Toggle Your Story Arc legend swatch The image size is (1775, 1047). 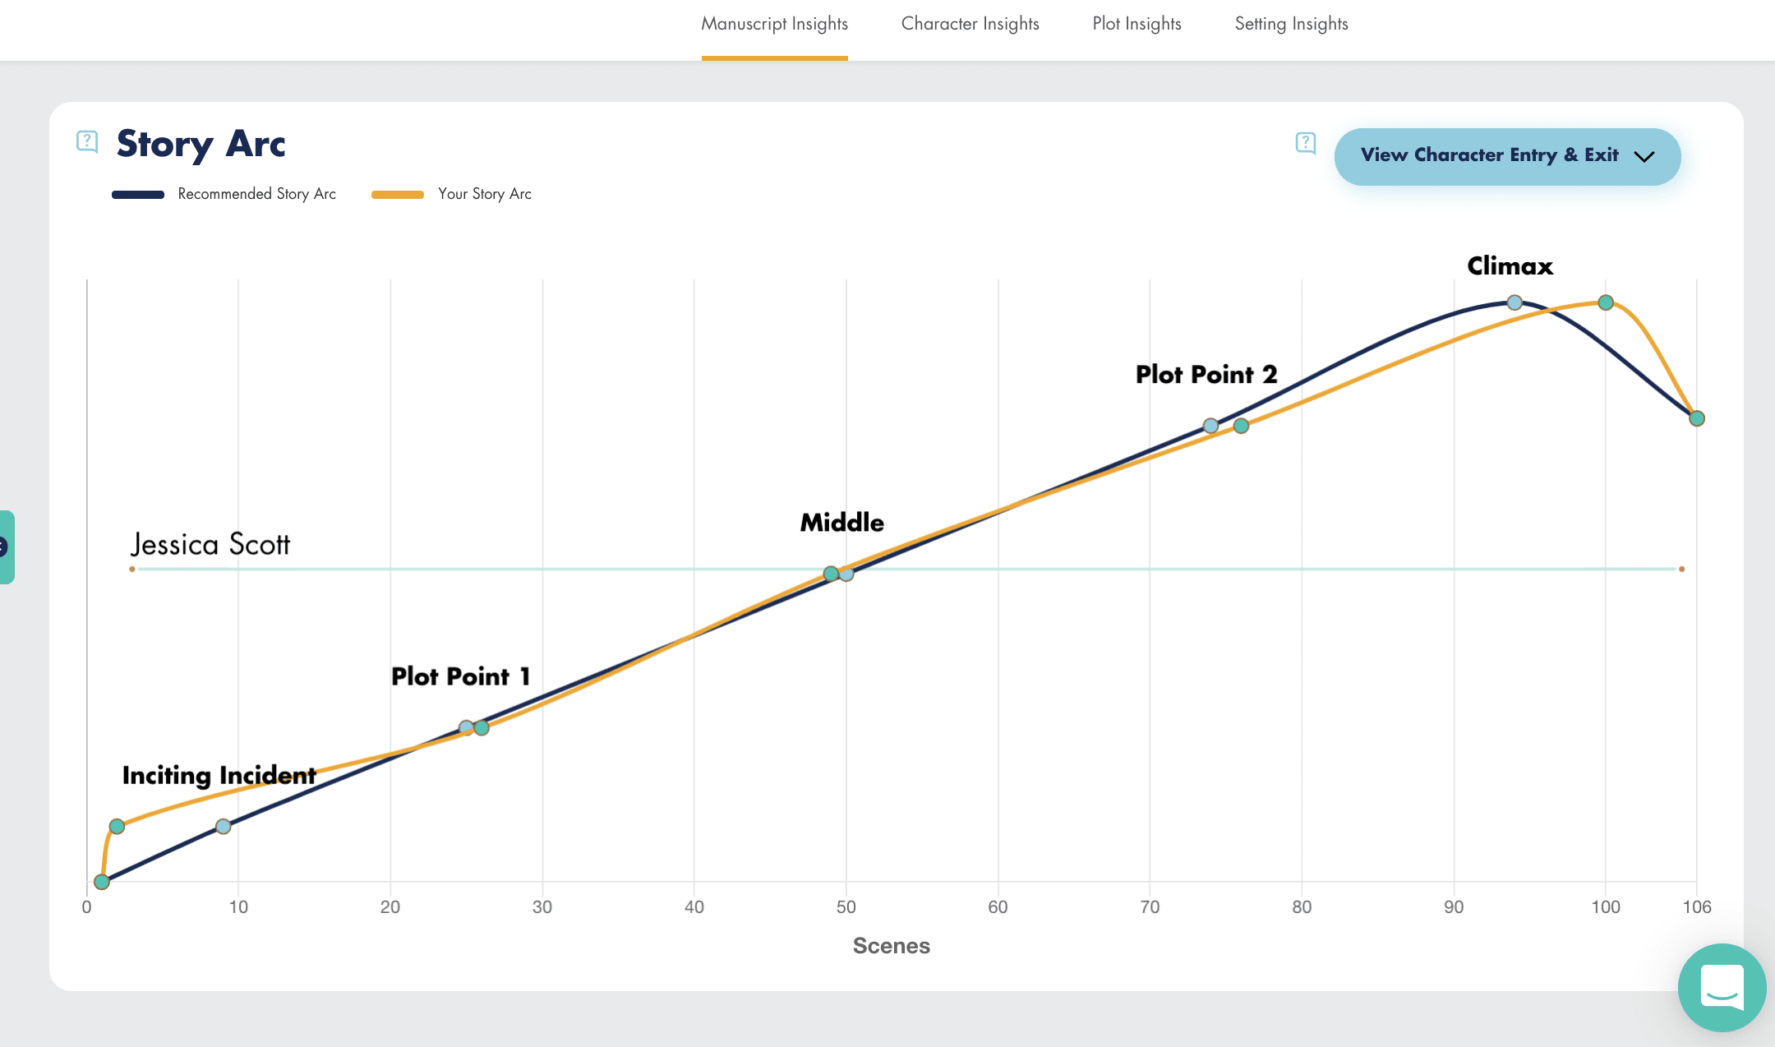click(x=398, y=195)
